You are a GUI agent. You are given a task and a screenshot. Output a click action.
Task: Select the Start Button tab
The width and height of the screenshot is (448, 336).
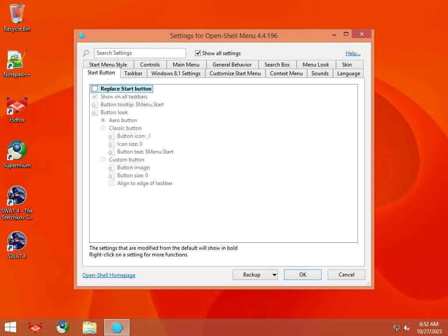(x=101, y=73)
